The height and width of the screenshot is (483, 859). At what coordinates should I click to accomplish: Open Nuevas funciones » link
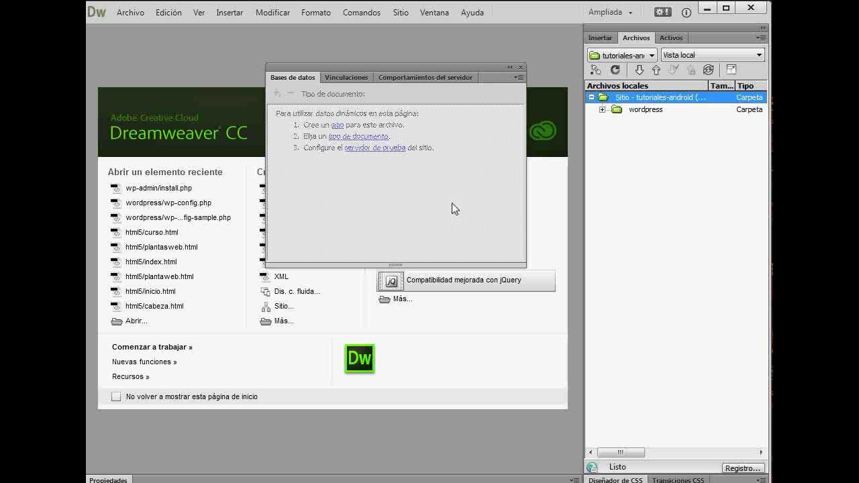(x=144, y=362)
